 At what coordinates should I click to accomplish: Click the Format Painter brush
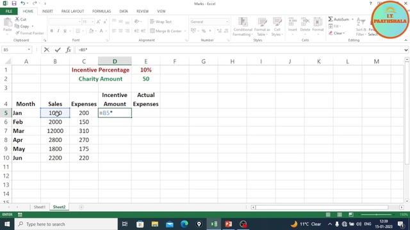29,33
